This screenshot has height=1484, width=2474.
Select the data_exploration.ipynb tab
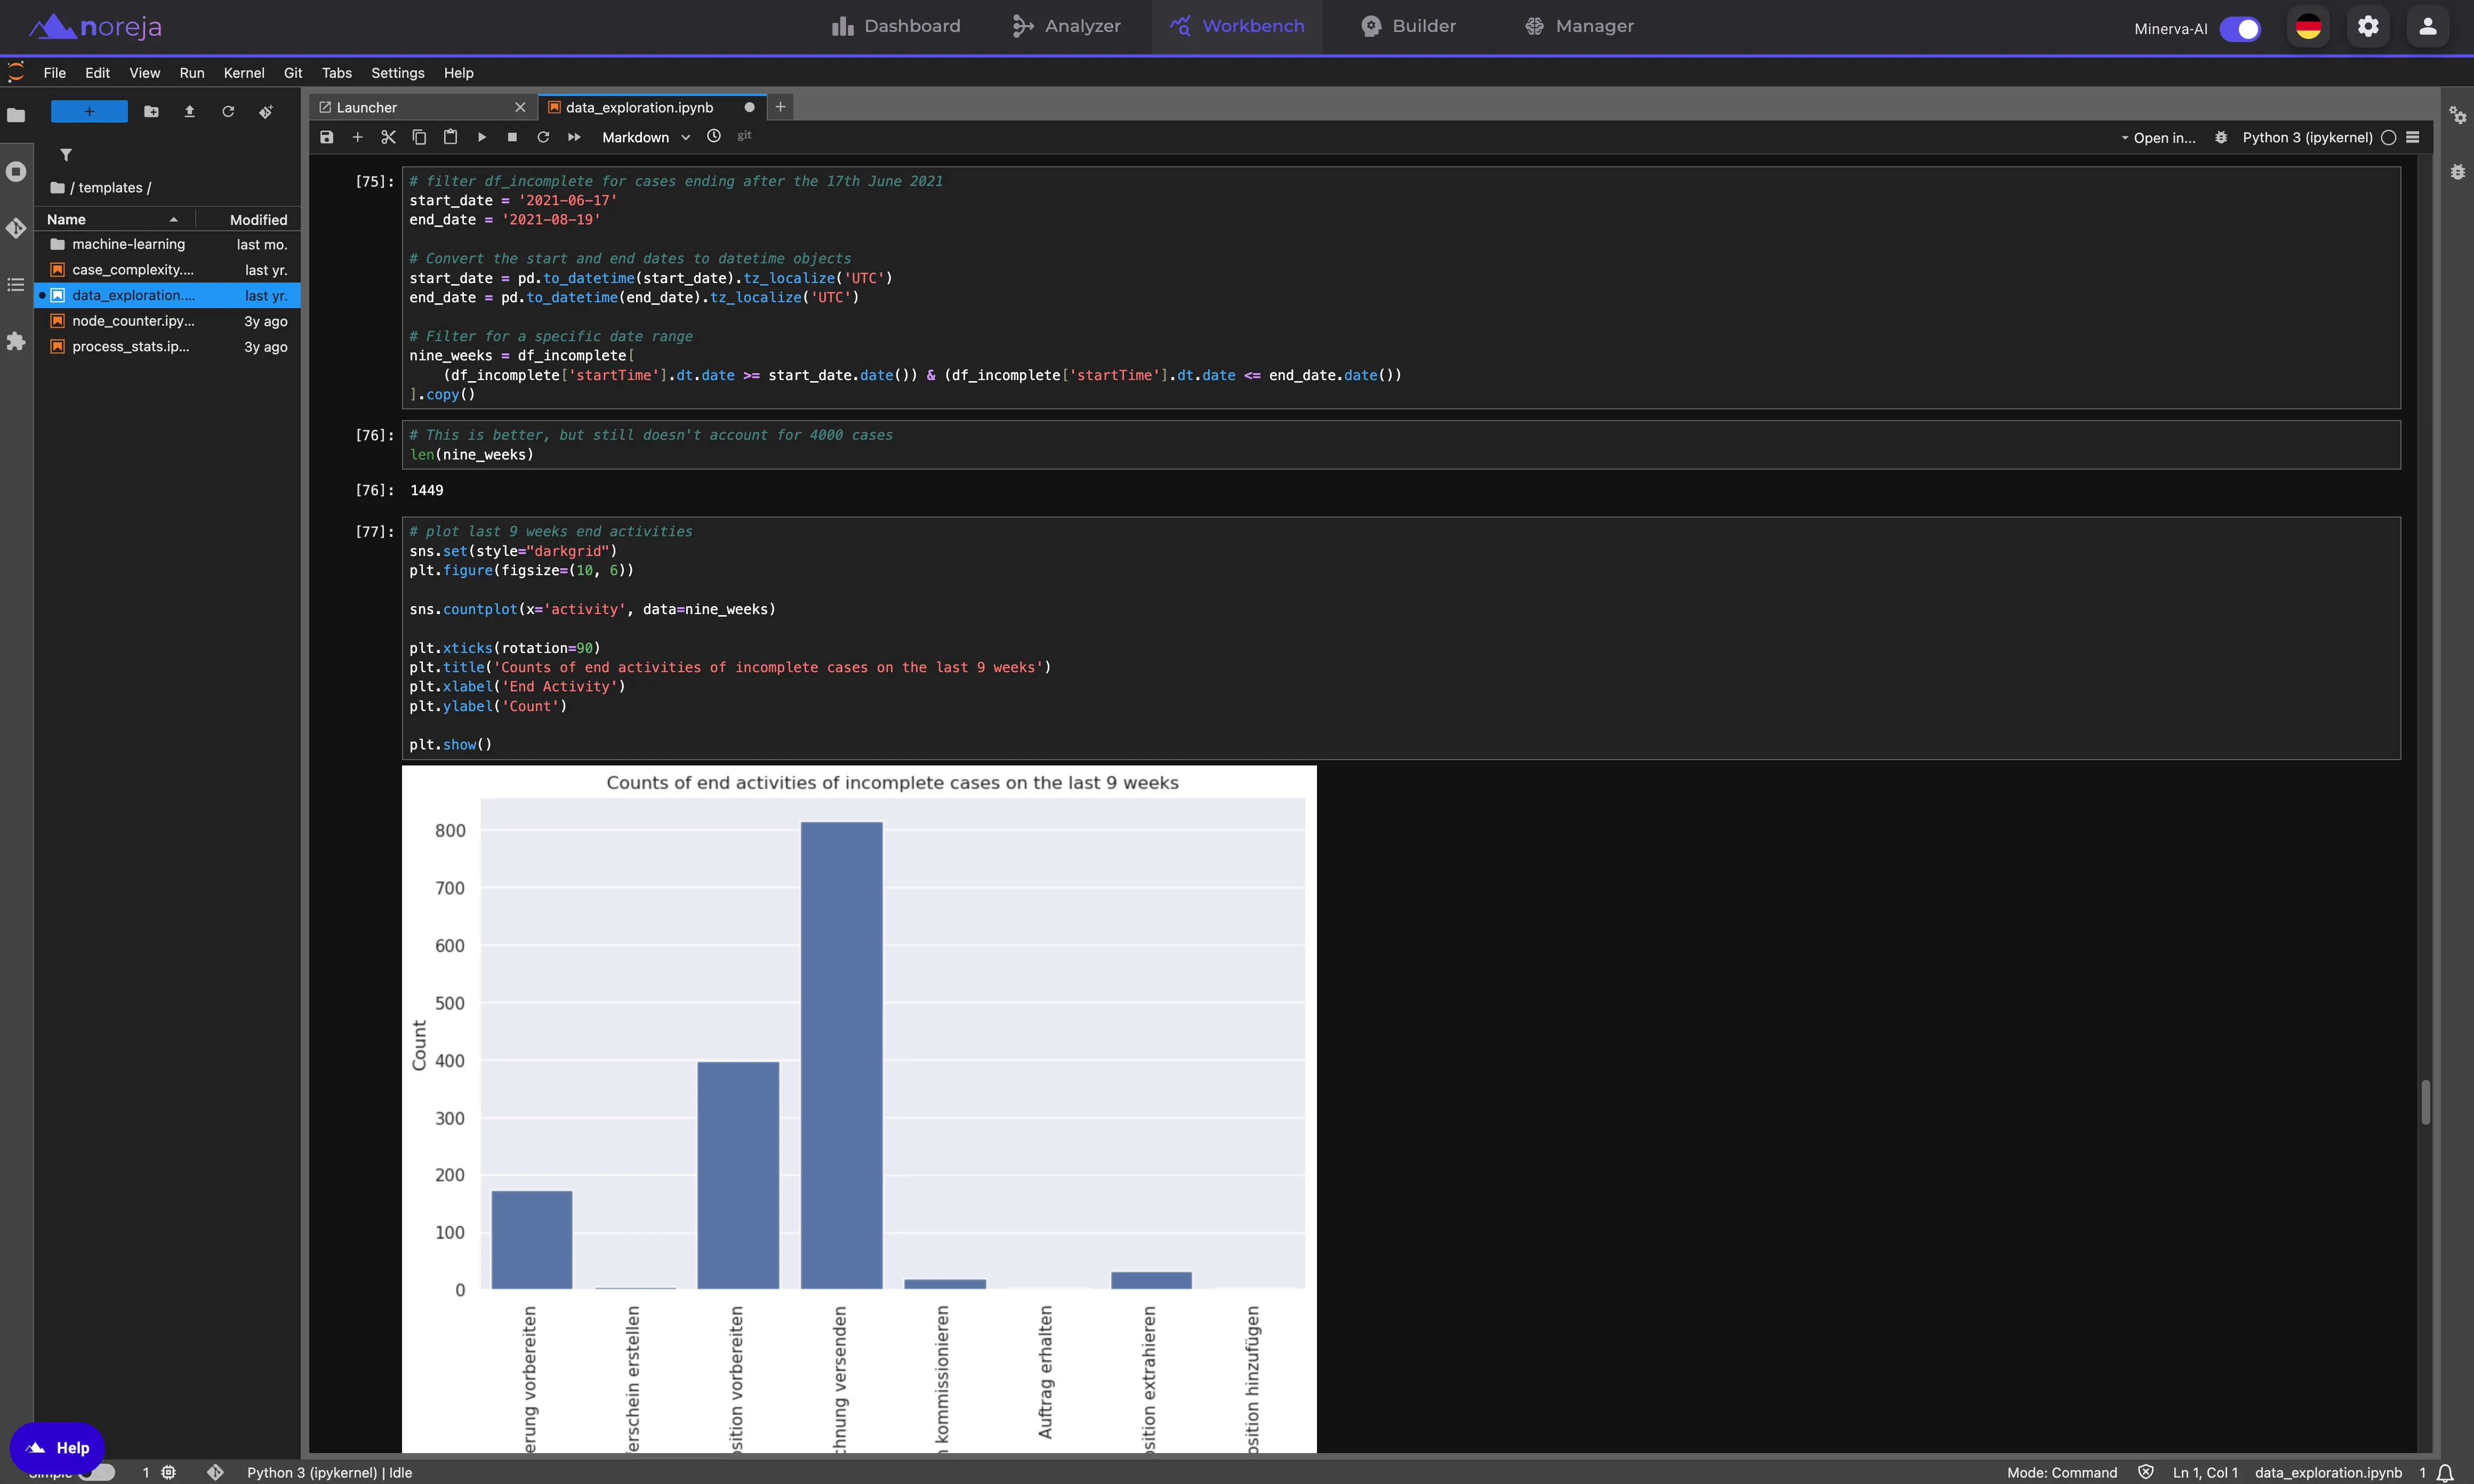click(x=653, y=107)
